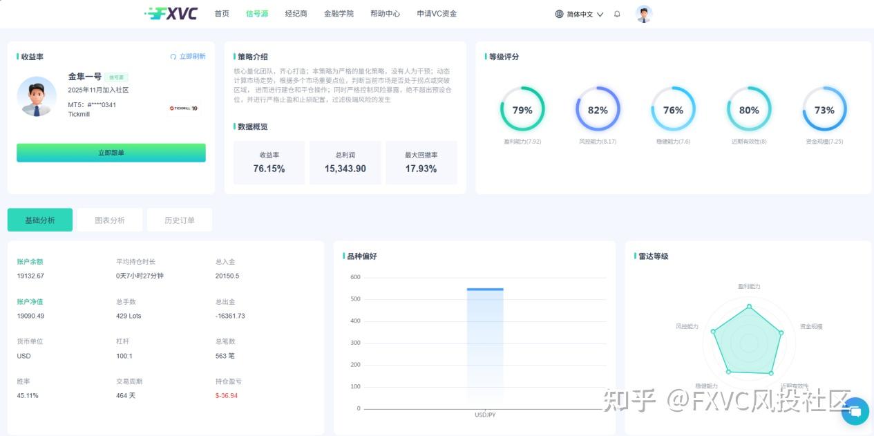Image resolution: width=874 pixels, height=436 pixels.
Task: Click the 总出金 value -16361.73
Action: (x=230, y=316)
